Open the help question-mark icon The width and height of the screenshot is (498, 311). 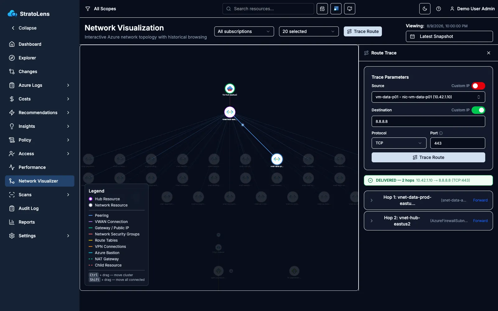[439, 9]
